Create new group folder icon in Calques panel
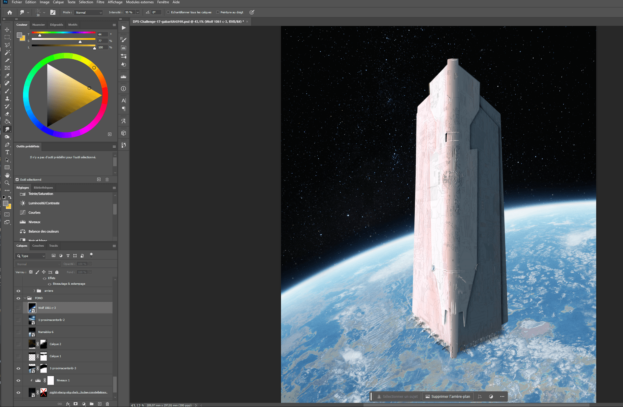Screen dimensions: 623x407 92,404
